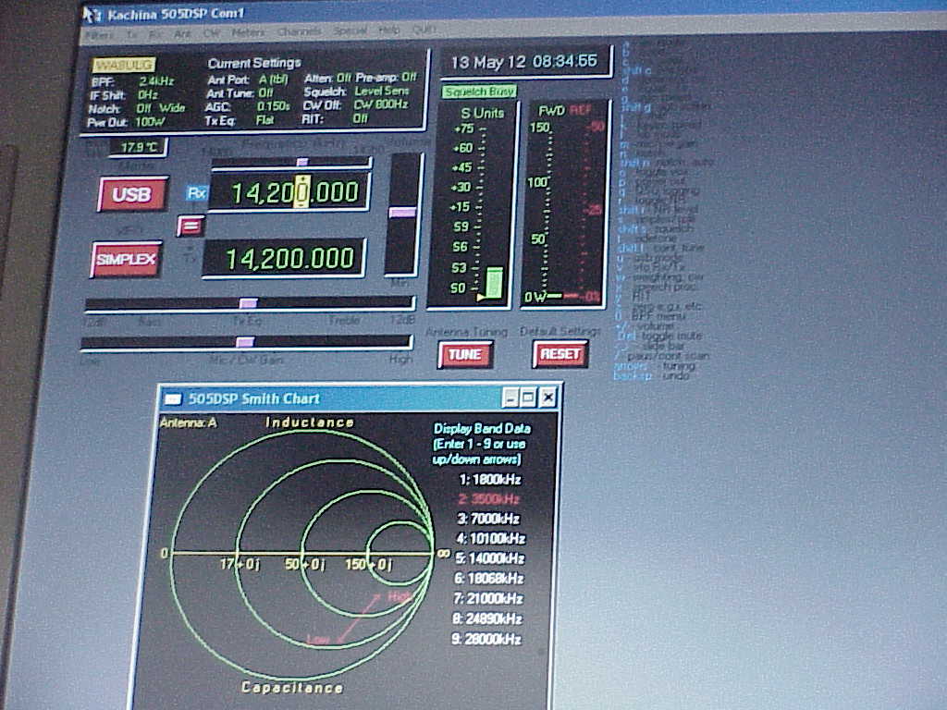Click the Pwr Out value 100W

click(150, 121)
